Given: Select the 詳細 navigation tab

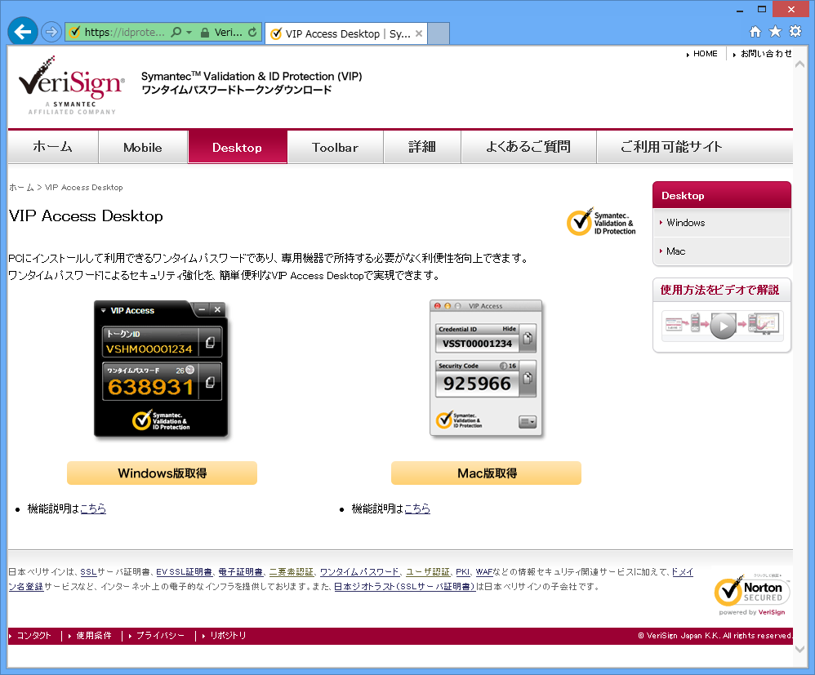Looking at the screenshot, I should (422, 147).
